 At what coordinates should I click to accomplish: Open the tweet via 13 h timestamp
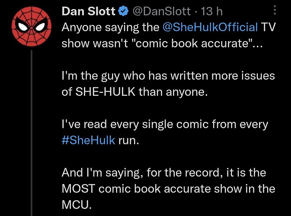tap(212, 11)
